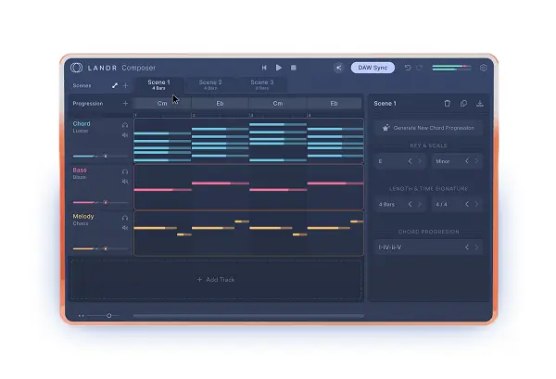Viewport: 556px width, 379px height.
Task: Select next chord progression after I-IV-ii-V
Action: [477, 247]
